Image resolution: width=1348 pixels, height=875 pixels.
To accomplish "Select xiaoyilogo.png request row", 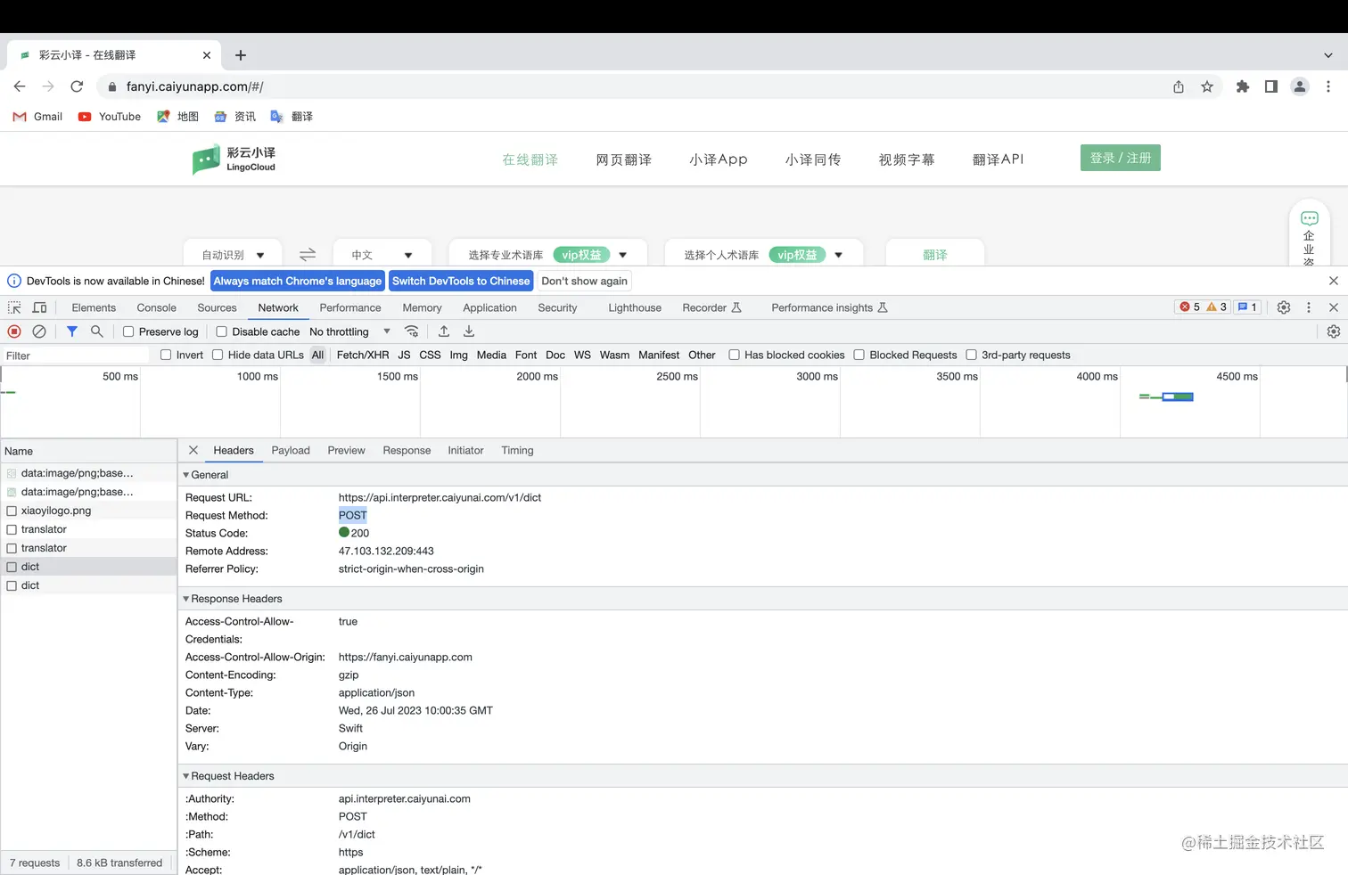I will [x=89, y=511].
